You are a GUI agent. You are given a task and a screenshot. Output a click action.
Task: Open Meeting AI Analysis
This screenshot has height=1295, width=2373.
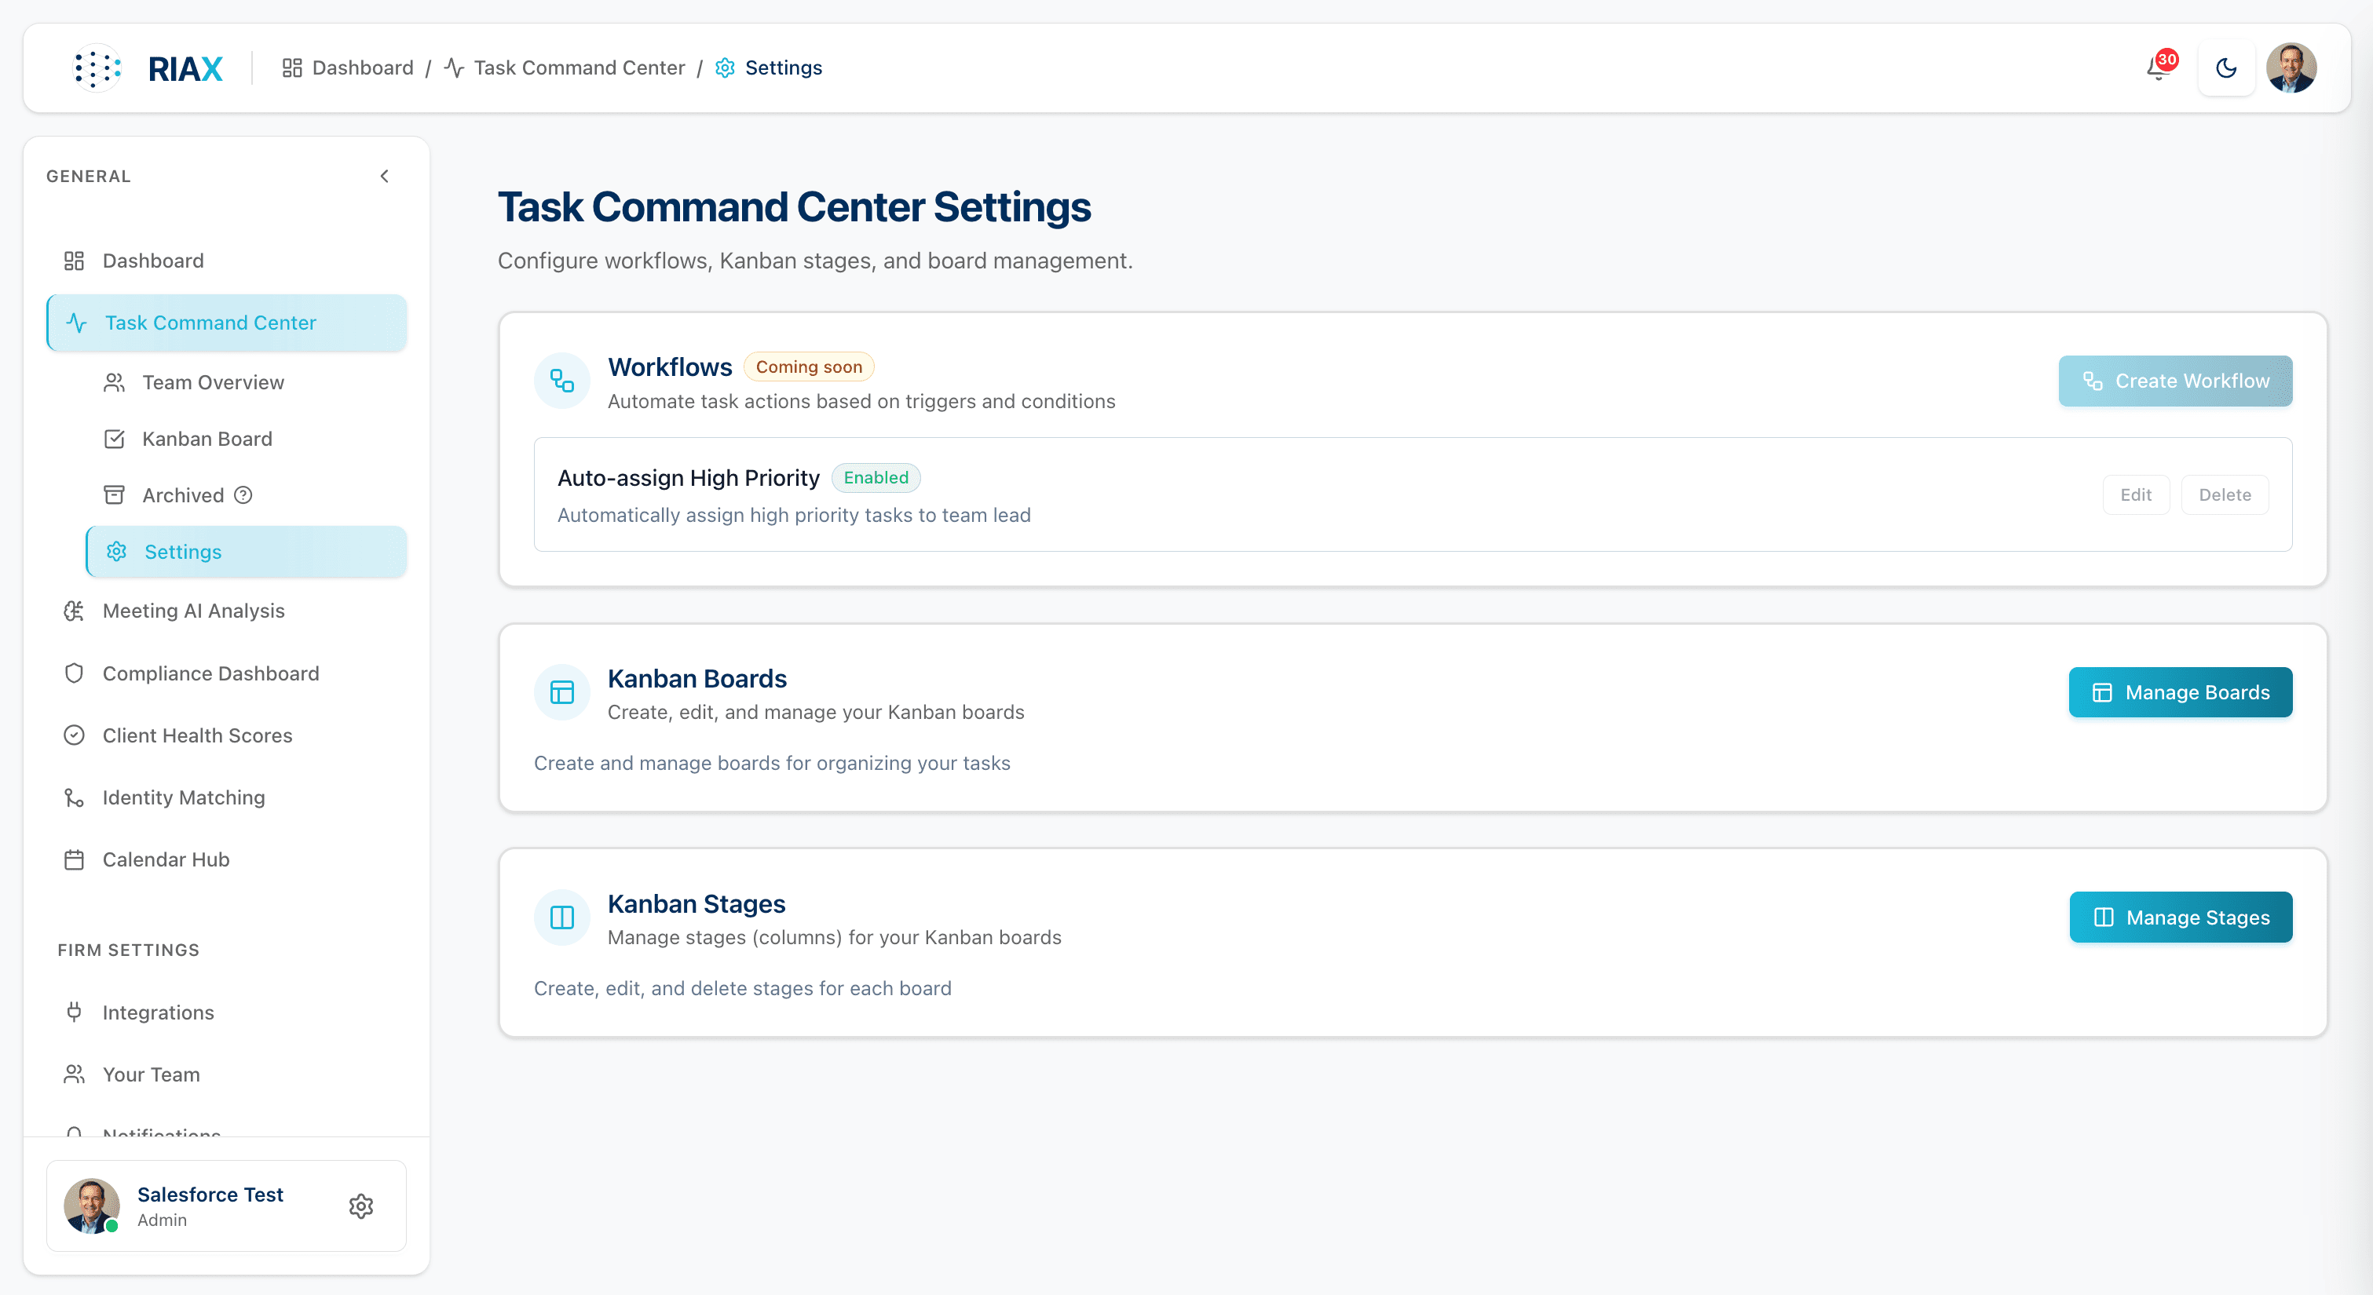[x=227, y=611]
